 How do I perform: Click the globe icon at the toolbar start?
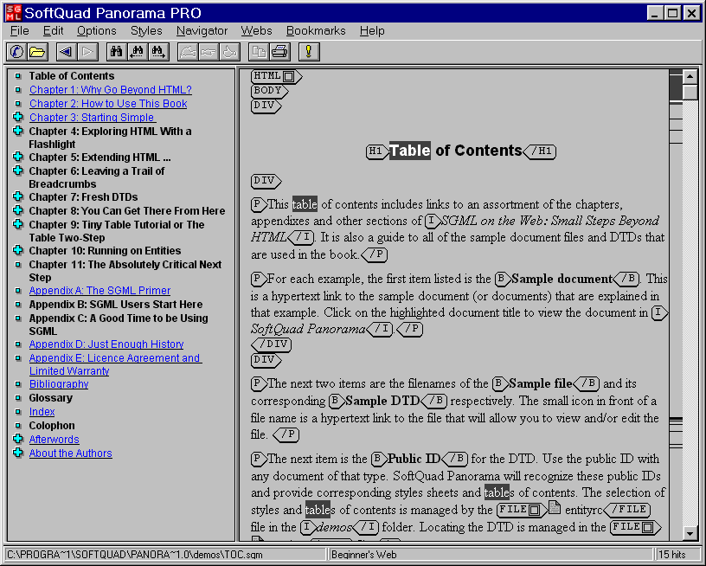16,52
